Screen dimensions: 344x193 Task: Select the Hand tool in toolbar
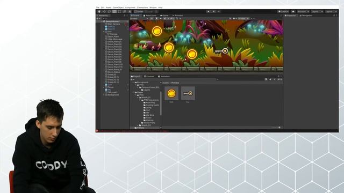pyautogui.click(x=99, y=12)
